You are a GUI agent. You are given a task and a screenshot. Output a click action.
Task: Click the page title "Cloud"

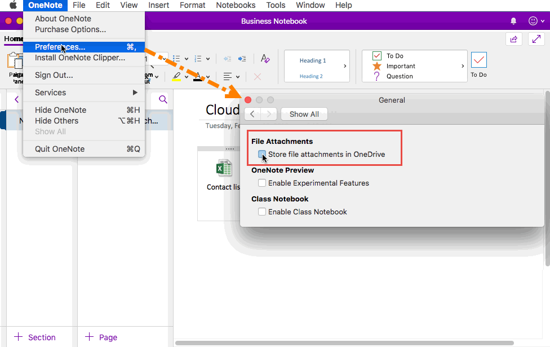point(223,110)
